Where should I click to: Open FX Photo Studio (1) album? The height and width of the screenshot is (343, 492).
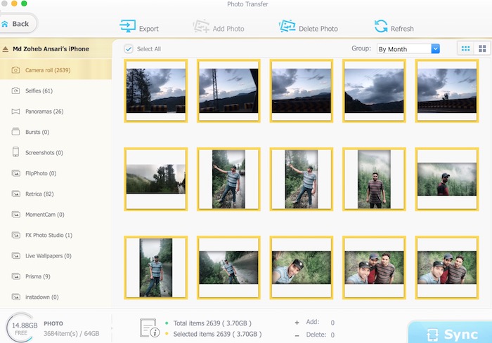[56, 235]
